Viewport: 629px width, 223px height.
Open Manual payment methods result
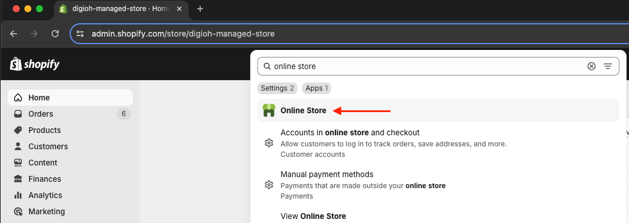438,185
